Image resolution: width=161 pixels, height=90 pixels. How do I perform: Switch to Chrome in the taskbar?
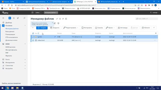[x=7, y=88]
